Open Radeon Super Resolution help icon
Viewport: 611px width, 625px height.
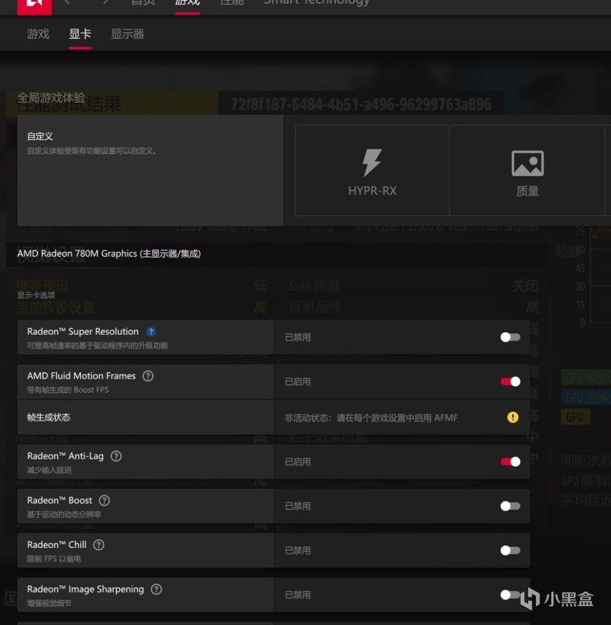point(151,332)
